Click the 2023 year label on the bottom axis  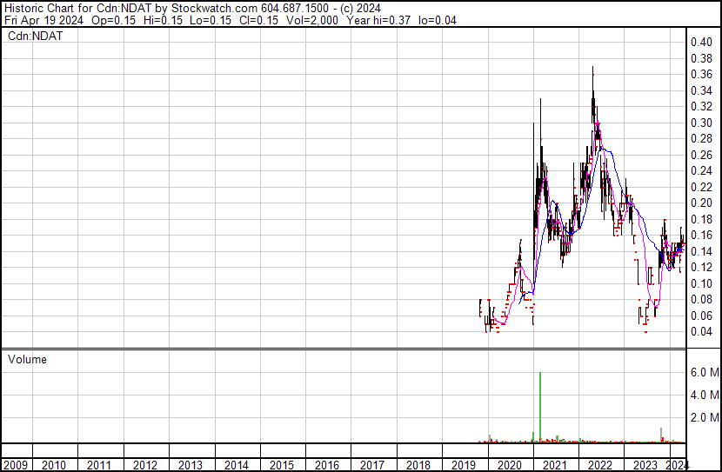[645, 465]
